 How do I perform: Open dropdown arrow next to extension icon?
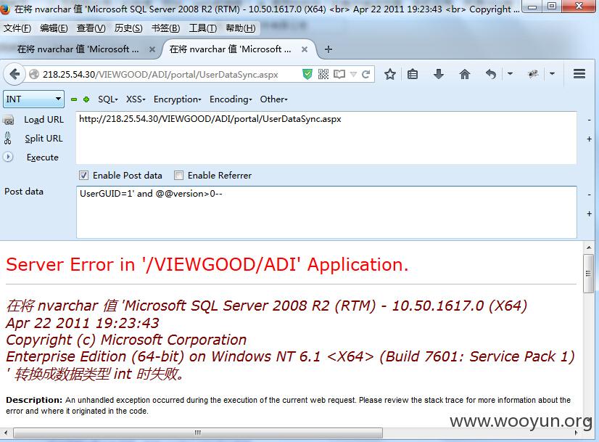[552, 74]
